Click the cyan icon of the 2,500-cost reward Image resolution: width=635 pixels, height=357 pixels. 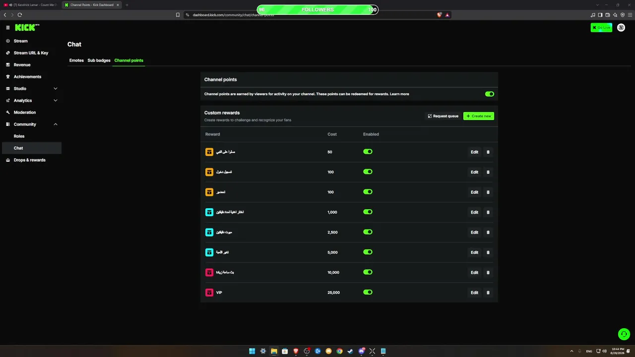coord(209,232)
